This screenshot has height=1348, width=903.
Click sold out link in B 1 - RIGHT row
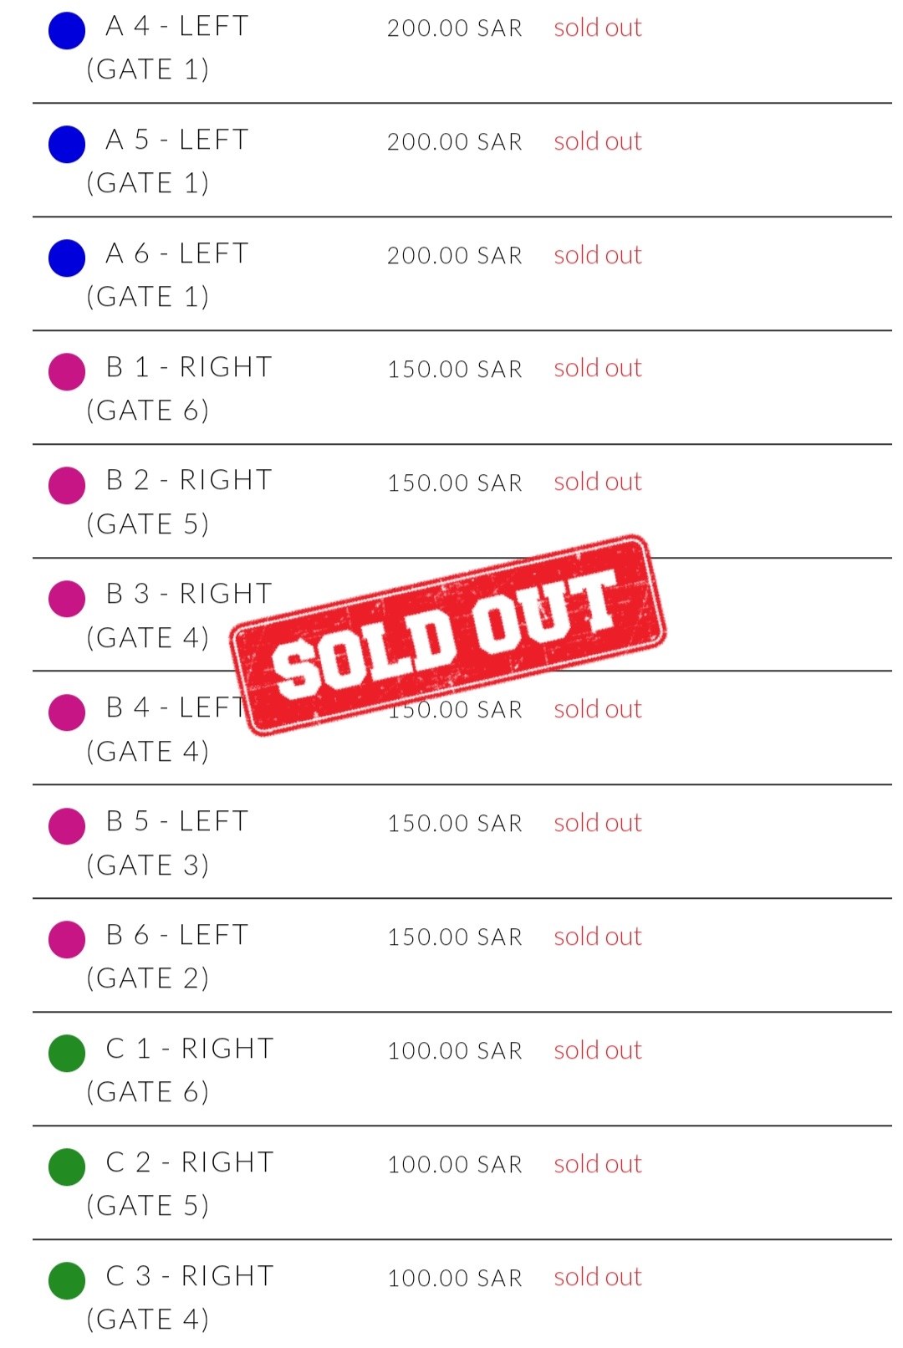[598, 368]
